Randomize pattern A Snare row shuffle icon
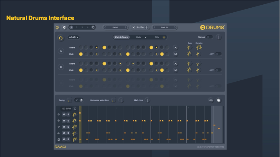The height and width of the screenshot is (157, 280). pos(176,48)
